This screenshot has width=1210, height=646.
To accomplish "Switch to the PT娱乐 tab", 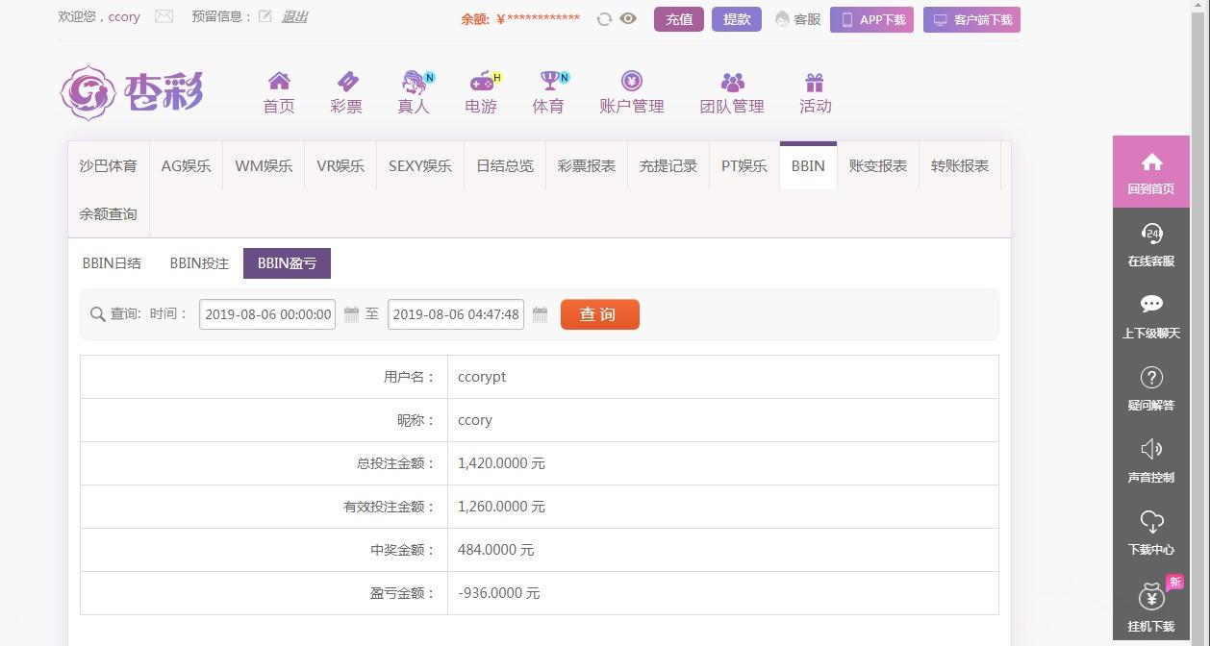I will (x=744, y=165).
